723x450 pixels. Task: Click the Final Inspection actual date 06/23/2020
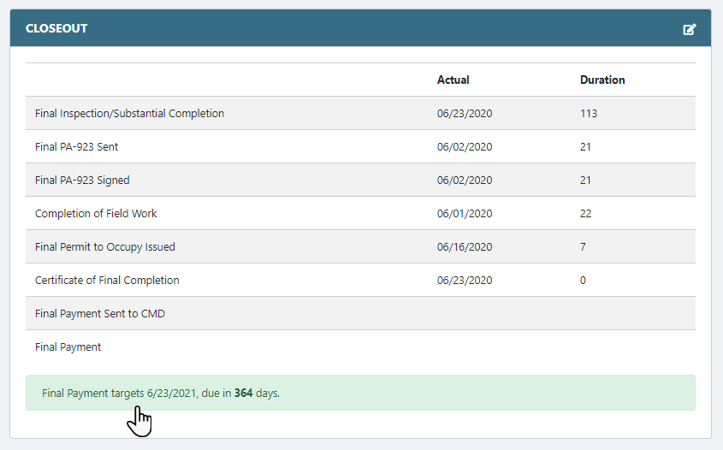[465, 113]
